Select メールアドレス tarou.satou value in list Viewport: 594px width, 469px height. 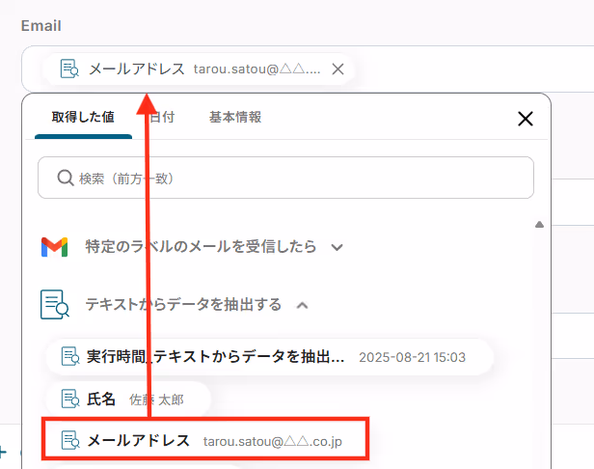tap(205, 440)
